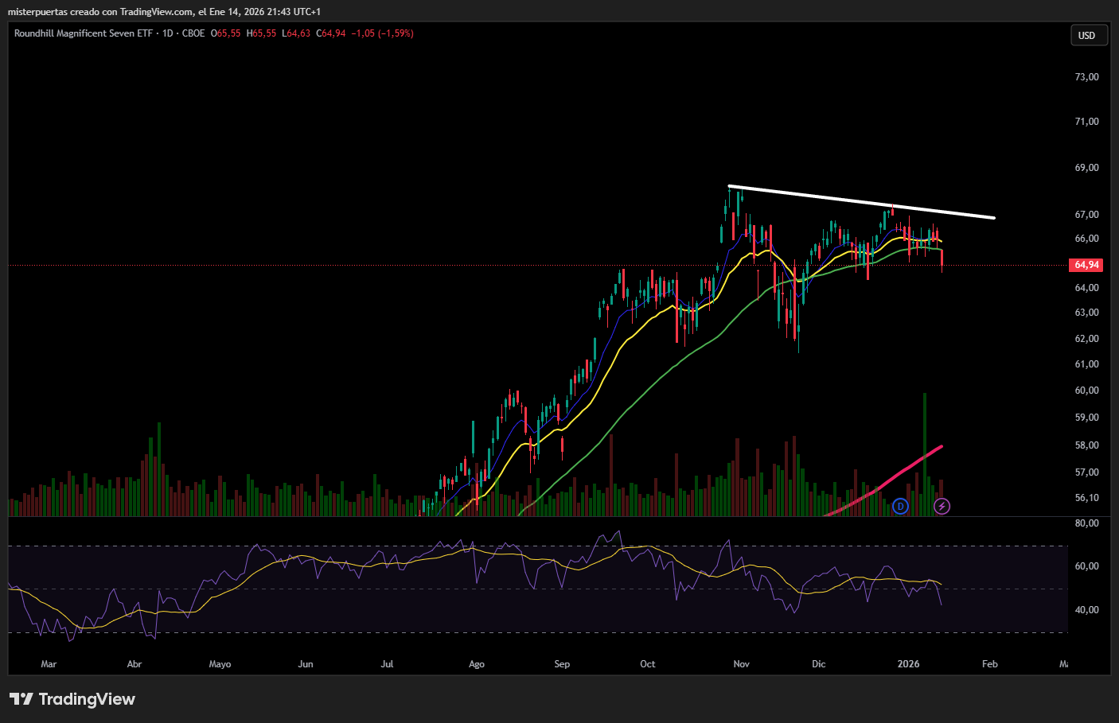Click the Dic label on the time axis
Screen dimensions: 1119x723
tap(819, 664)
